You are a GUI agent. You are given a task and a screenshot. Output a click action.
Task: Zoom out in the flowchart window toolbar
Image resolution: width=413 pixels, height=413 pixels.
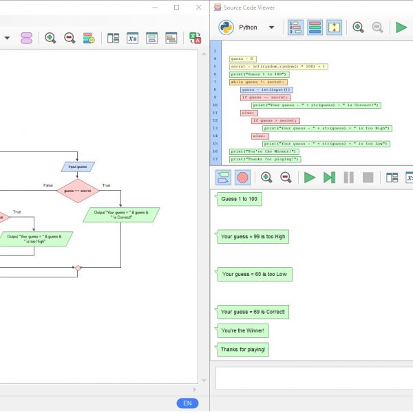pyautogui.click(x=70, y=38)
